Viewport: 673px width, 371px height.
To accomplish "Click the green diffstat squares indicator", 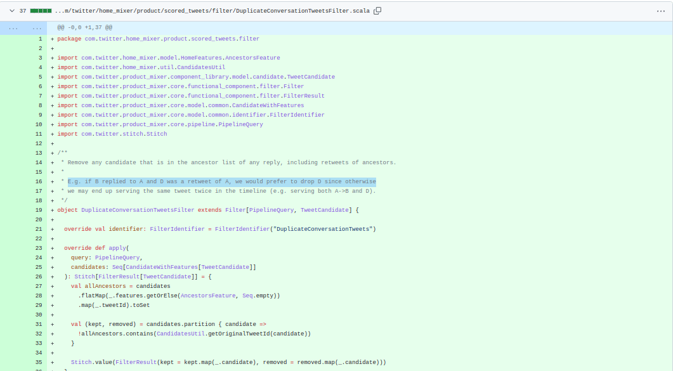I will (x=41, y=11).
